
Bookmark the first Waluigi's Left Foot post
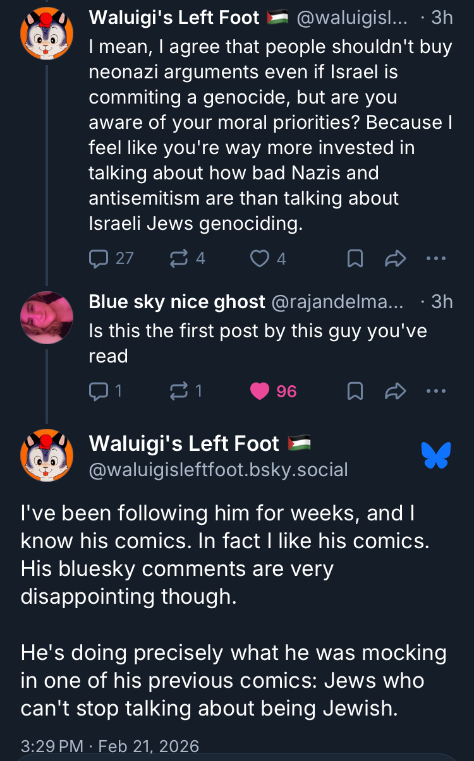click(x=355, y=258)
